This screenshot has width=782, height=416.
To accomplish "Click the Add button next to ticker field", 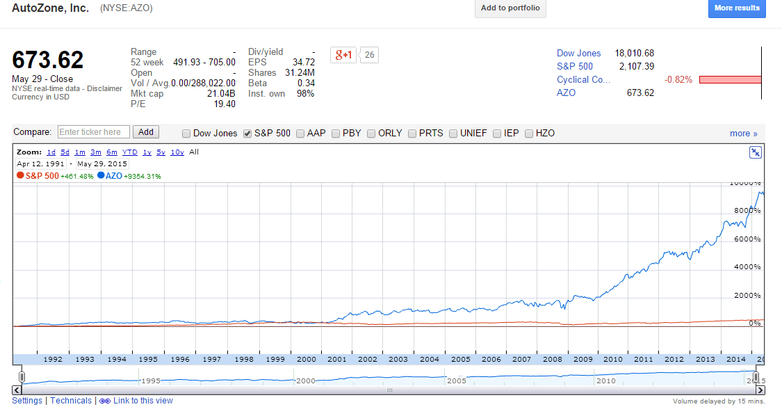I will [146, 132].
